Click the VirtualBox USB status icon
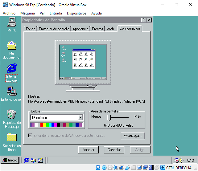 point(128,168)
